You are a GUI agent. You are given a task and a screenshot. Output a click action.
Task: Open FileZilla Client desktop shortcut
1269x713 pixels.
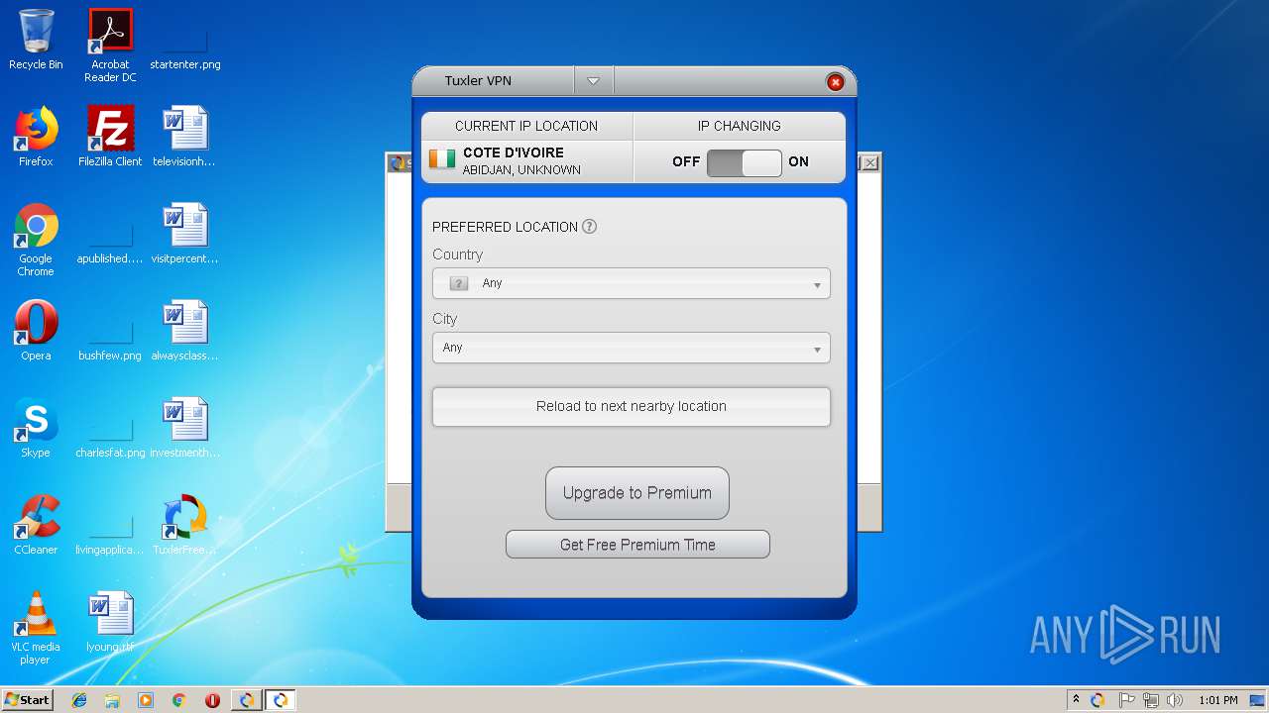[110, 137]
